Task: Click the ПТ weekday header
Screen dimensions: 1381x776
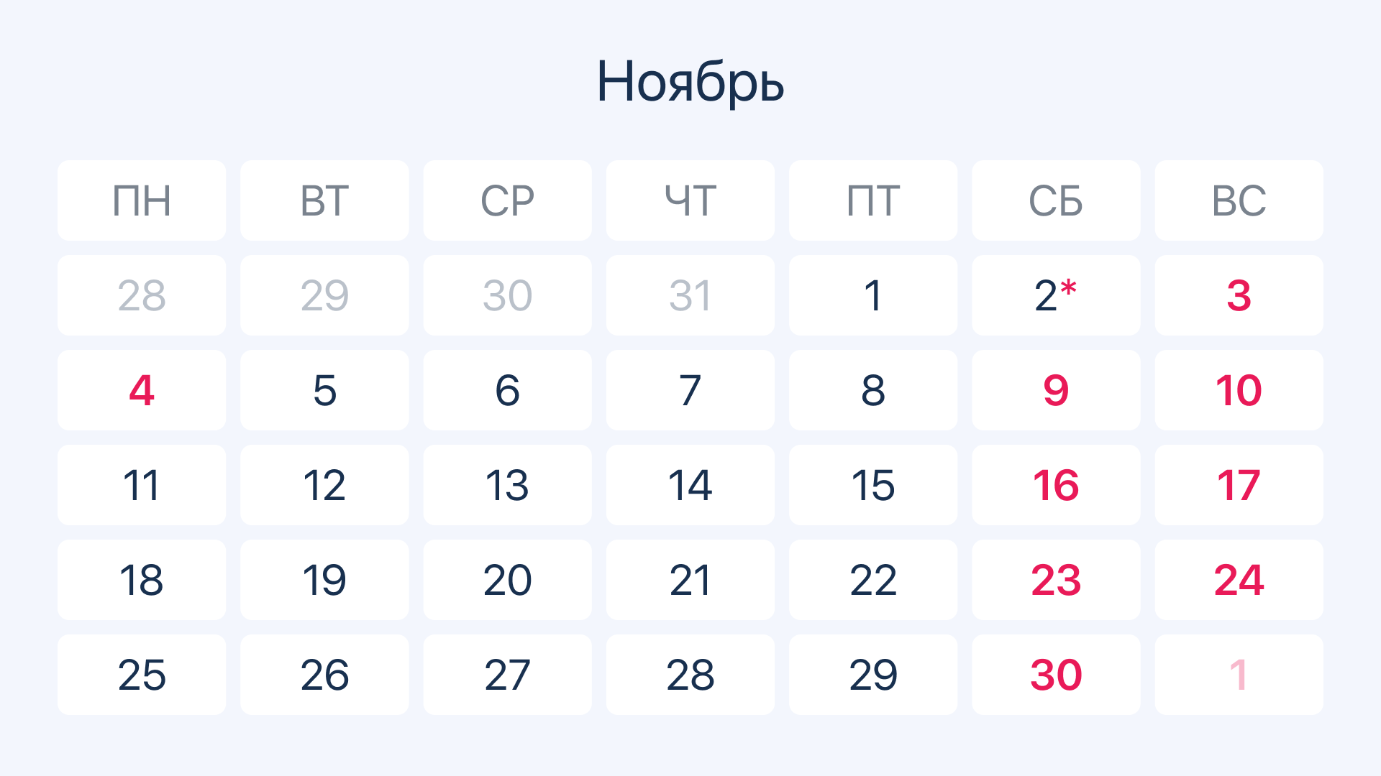Action: point(872,200)
